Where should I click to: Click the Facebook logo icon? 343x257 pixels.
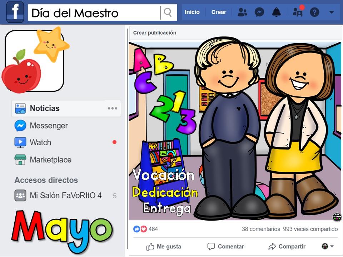(15, 12)
